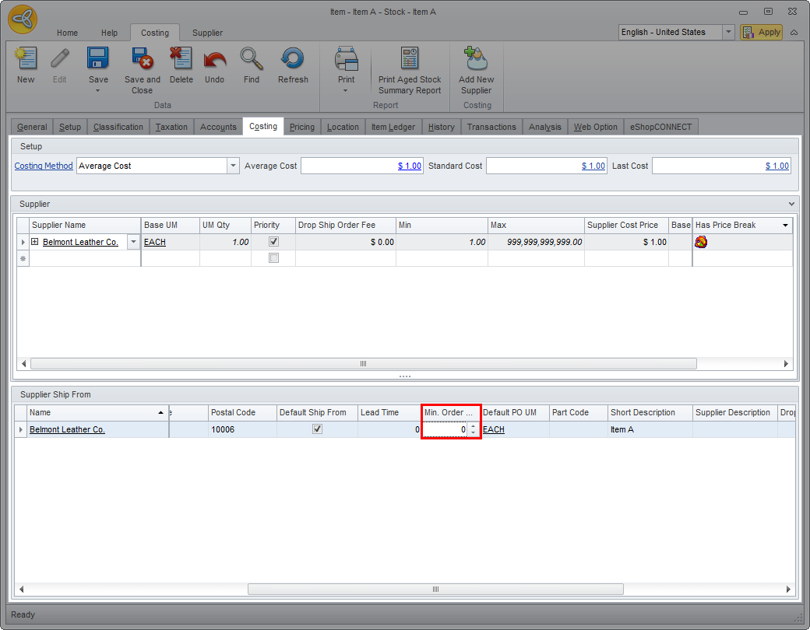The image size is (810, 630).
Task: Open the English - United States language dropdown
Action: point(728,32)
